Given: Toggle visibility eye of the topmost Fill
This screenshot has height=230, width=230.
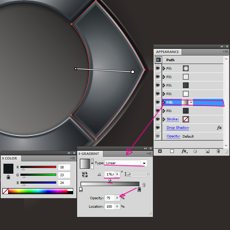Looking at the screenshot, I should [158, 68].
